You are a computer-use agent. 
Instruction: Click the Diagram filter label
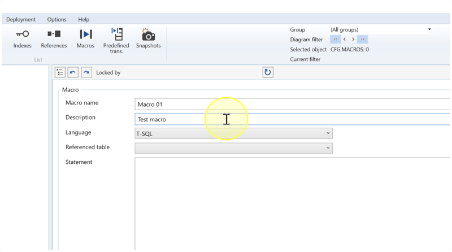tap(306, 40)
